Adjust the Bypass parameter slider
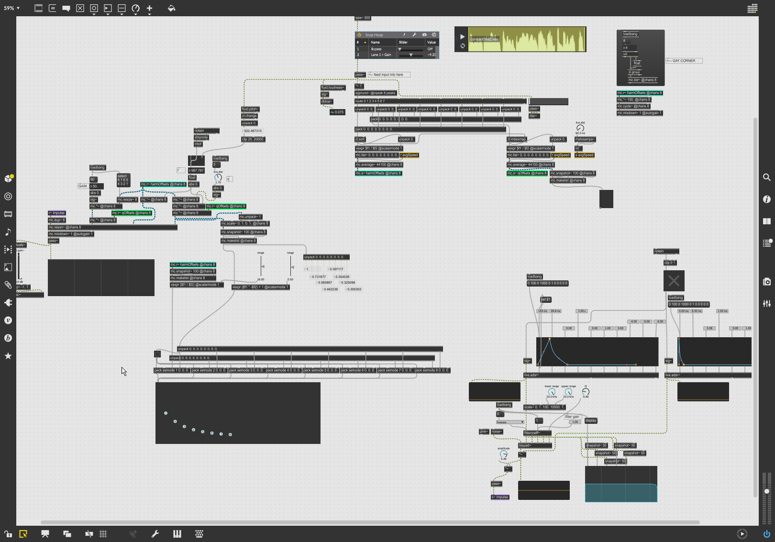Image resolution: width=775 pixels, height=542 pixels. (411, 49)
